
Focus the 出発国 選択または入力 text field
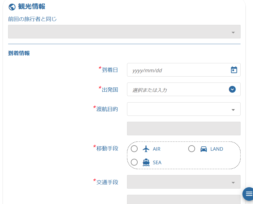coord(176,90)
